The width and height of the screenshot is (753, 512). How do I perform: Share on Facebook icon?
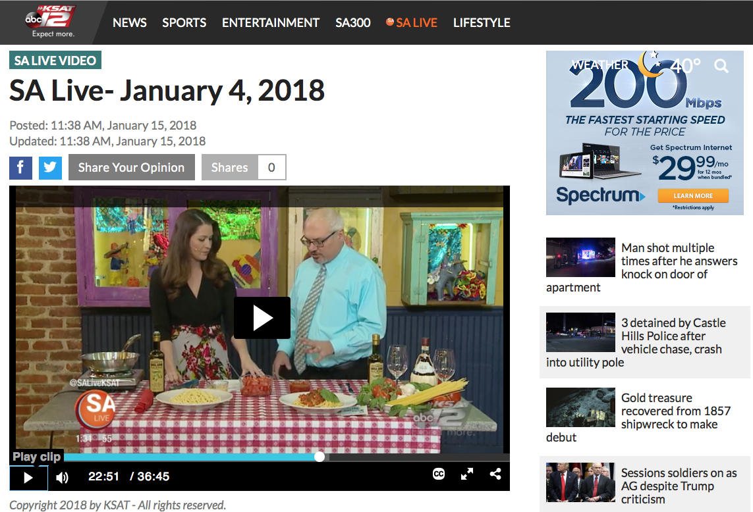click(20, 167)
